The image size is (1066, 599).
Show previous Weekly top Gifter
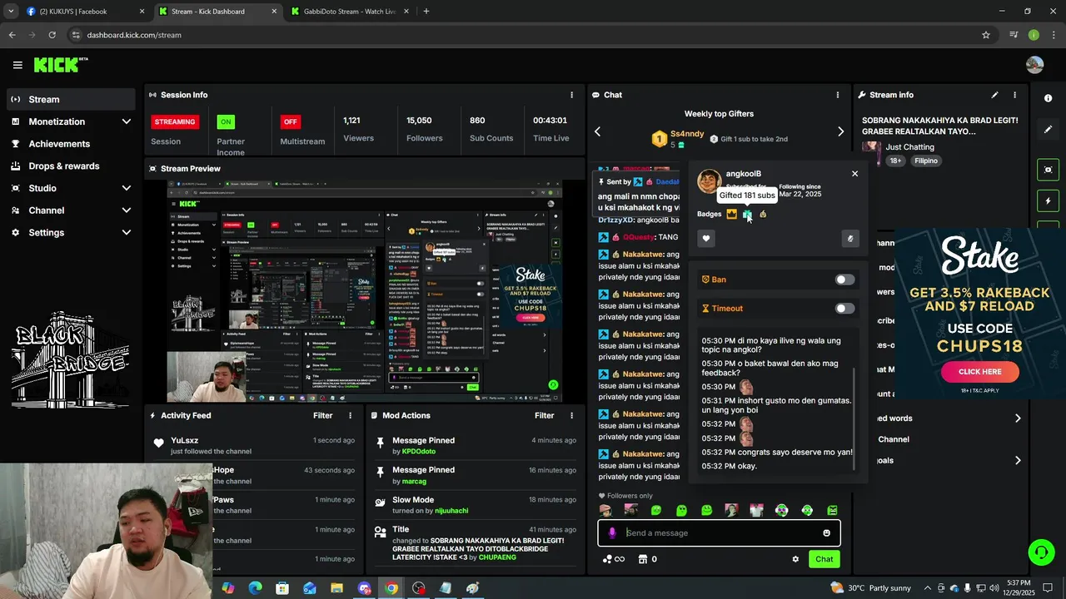pos(597,131)
